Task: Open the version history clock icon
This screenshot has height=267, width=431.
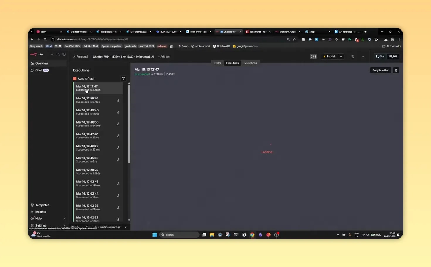Action: [x=352, y=56]
